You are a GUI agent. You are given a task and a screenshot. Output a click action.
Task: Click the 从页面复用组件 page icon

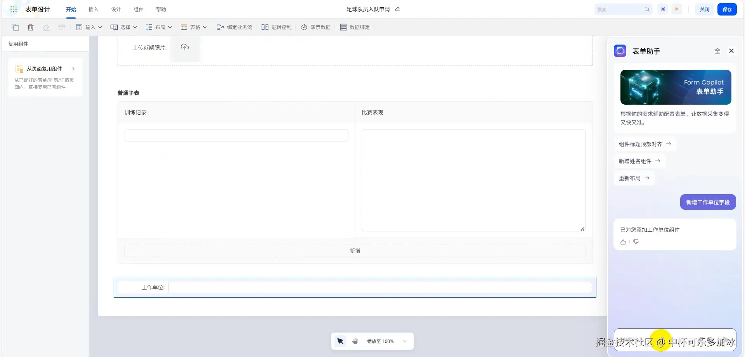(x=19, y=69)
